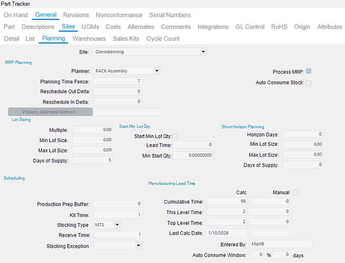Click the Planning Time Fence field
The image size is (345, 263).
click(x=117, y=82)
